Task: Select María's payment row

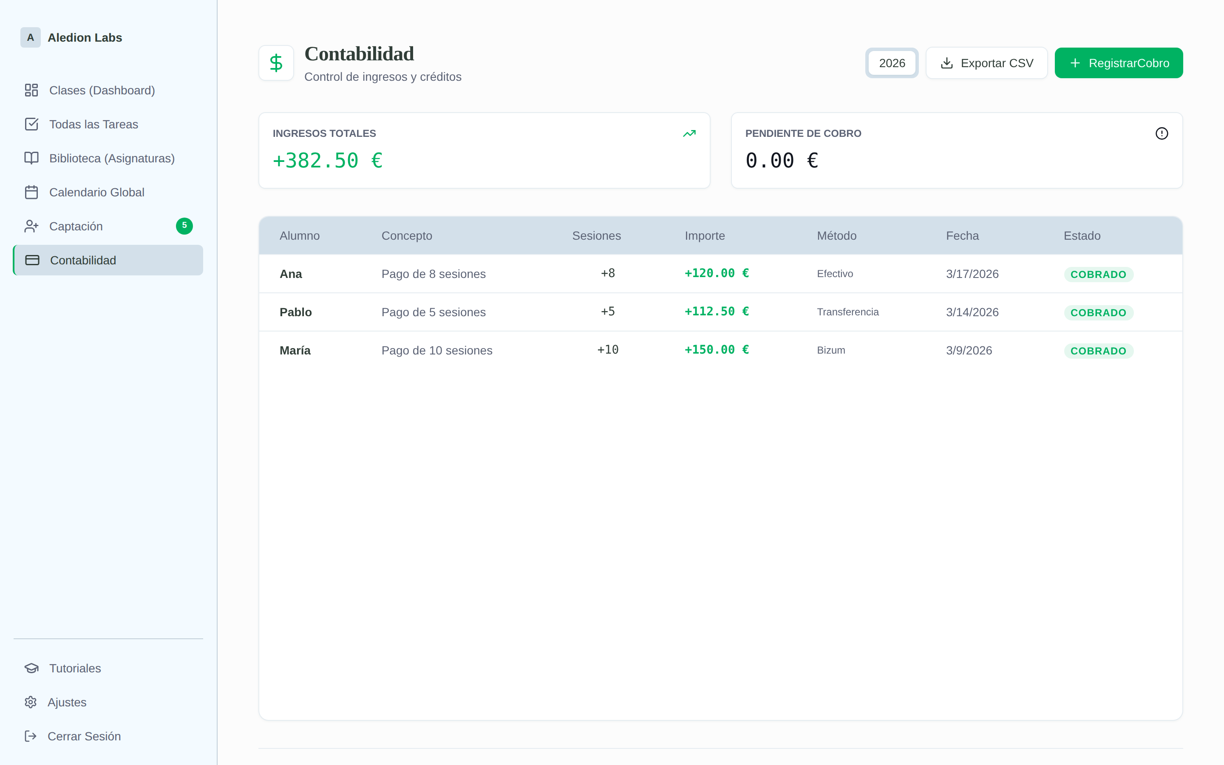Action: pos(720,350)
